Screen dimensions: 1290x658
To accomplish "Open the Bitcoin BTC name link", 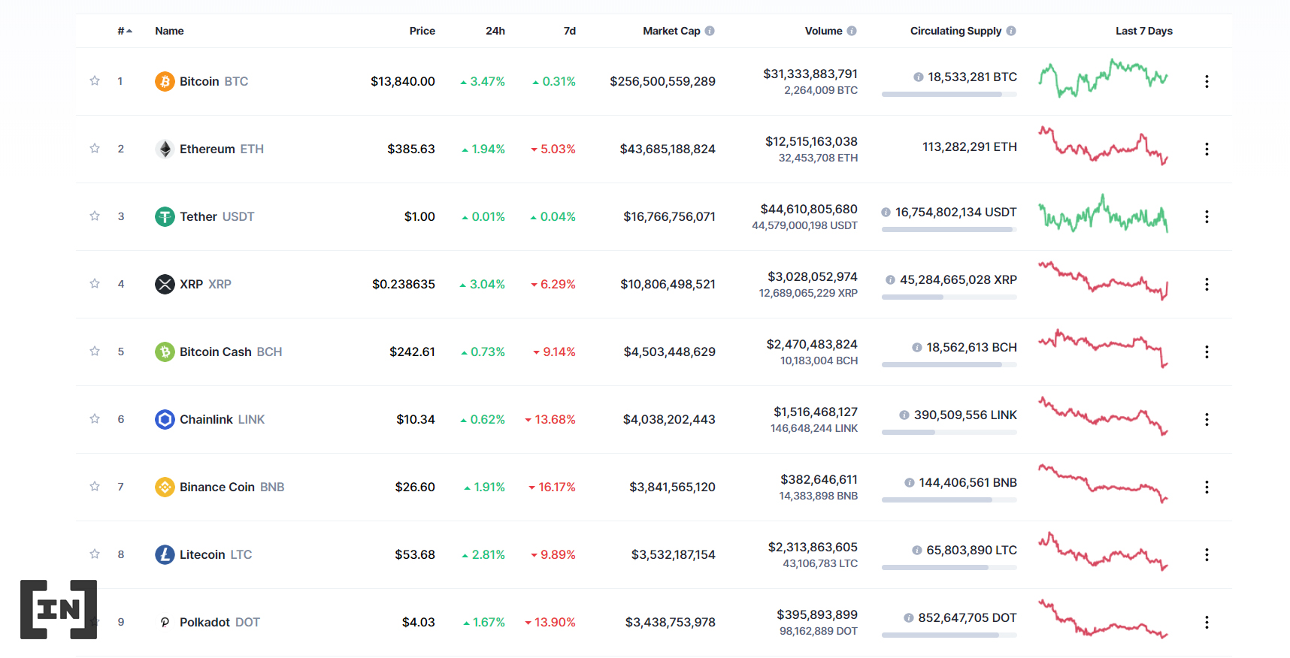I will [213, 81].
